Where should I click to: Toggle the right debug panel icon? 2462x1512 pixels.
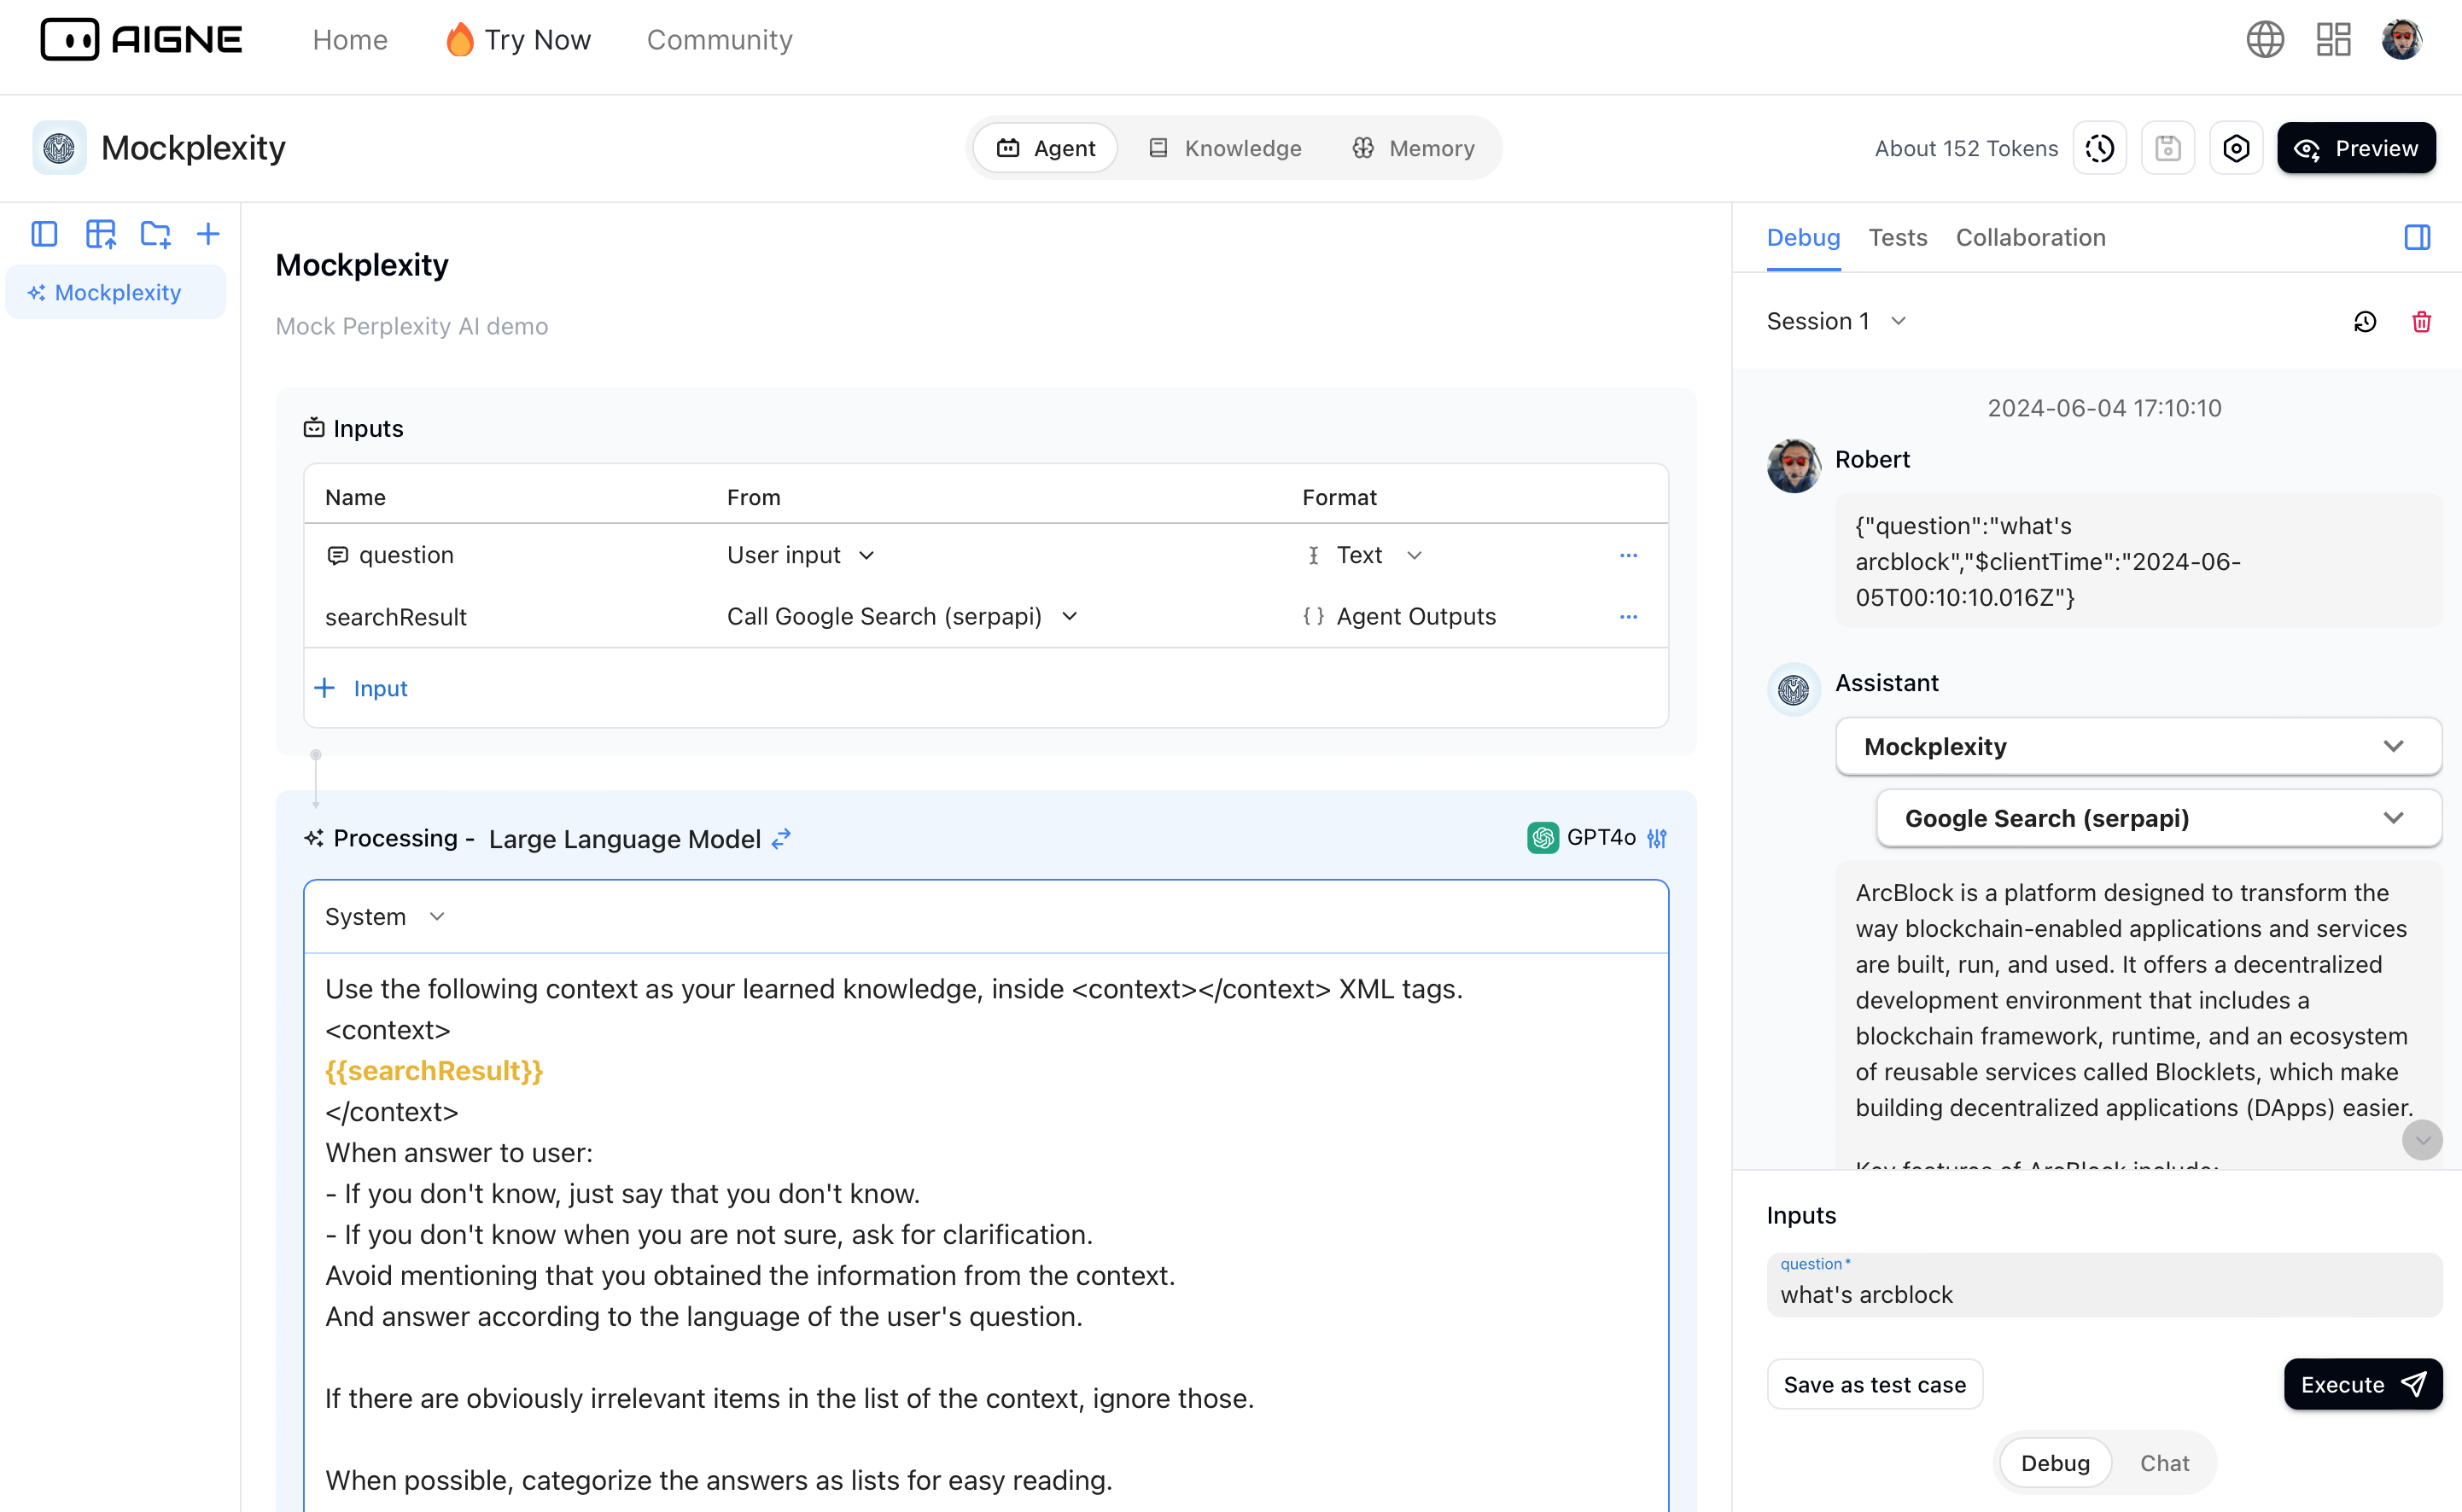click(x=2417, y=237)
